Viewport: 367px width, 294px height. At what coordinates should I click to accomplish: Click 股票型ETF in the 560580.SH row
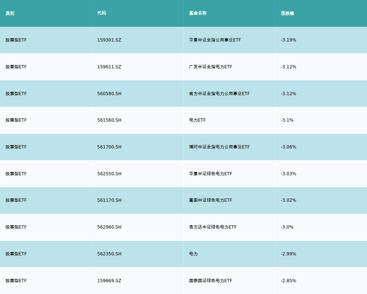(x=16, y=94)
